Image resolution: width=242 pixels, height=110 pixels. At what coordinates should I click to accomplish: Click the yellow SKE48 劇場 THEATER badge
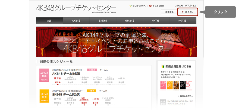point(44,96)
